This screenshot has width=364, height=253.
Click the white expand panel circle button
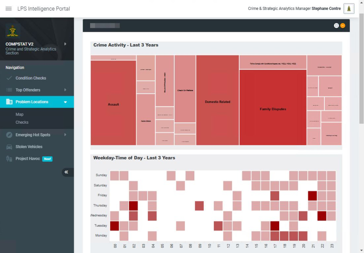click(x=336, y=25)
